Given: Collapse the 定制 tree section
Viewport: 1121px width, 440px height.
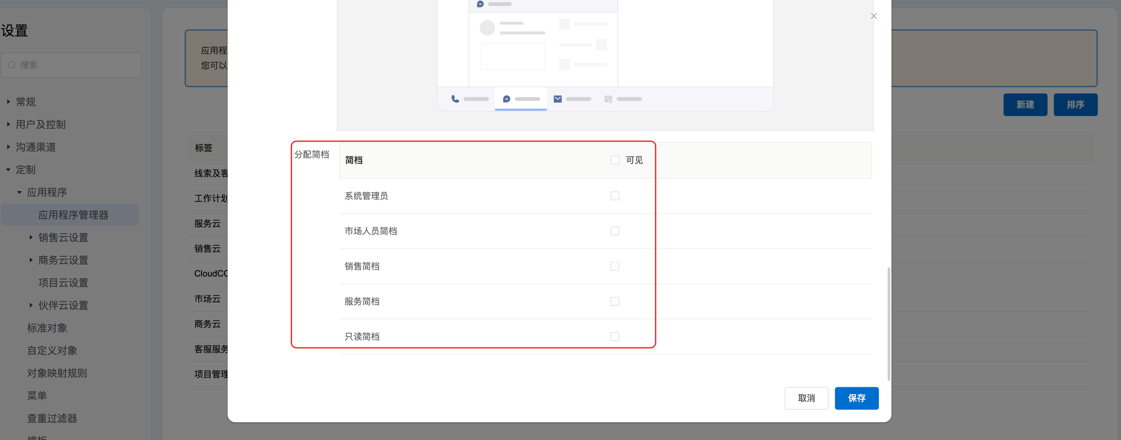Looking at the screenshot, I should [8, 170].
